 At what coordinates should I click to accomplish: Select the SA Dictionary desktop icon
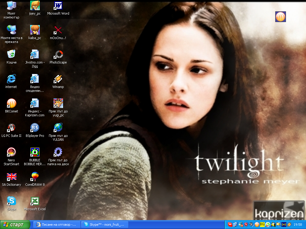11,179
